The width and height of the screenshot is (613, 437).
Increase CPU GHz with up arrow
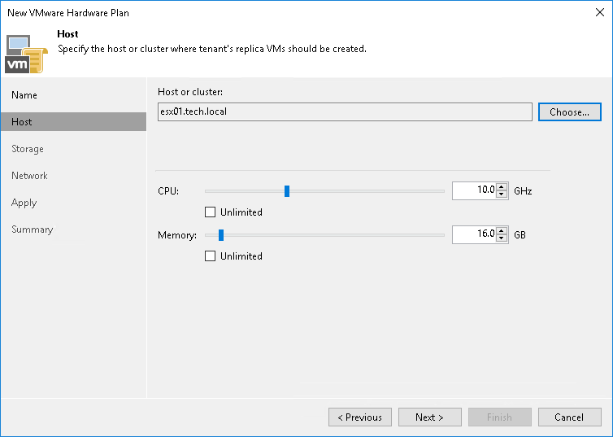coord(502,186)
